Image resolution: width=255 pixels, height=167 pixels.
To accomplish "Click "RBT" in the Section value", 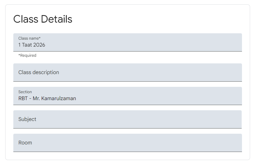I will click(x=23, y=98).
